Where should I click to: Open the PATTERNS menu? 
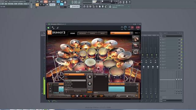11,4
